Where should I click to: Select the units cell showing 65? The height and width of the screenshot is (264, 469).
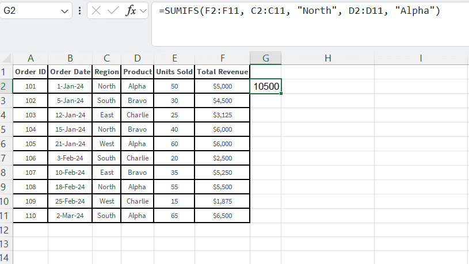174,216
